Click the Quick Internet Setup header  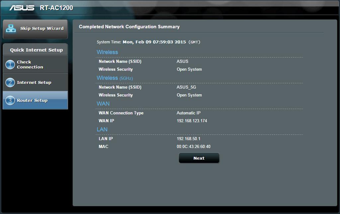coord(35,49)
